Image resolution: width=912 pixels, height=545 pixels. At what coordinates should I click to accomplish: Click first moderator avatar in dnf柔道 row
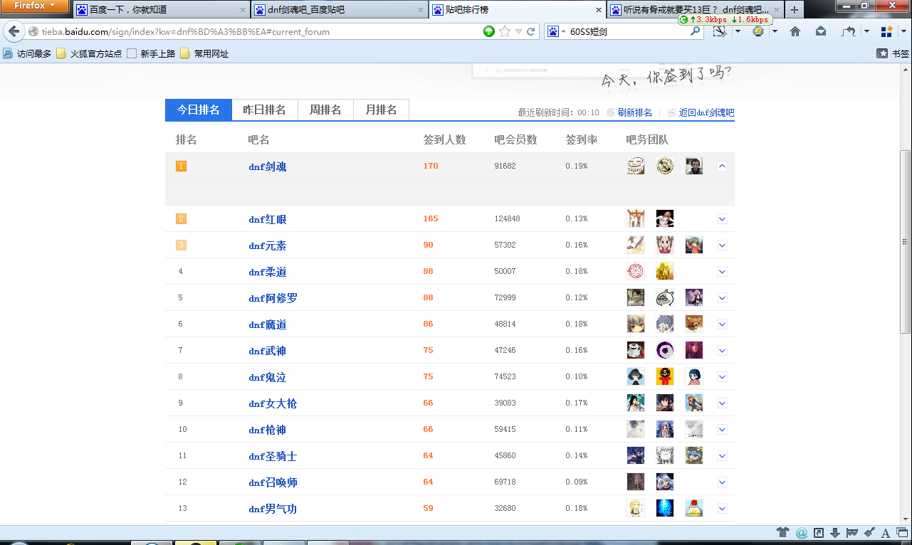(x=636, y=271)
